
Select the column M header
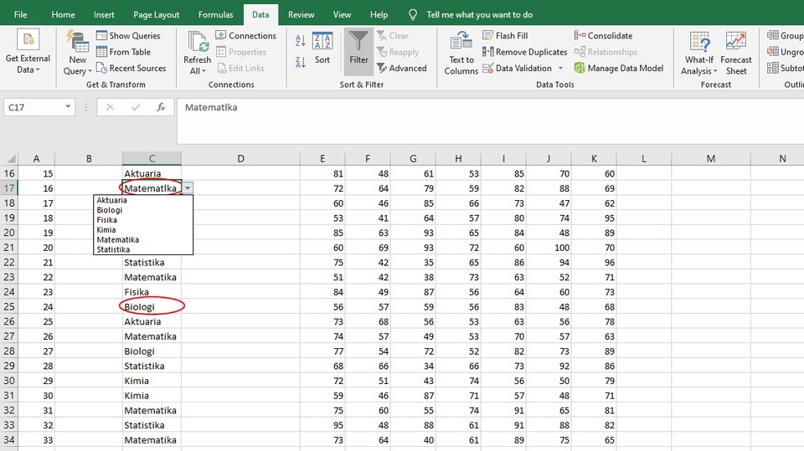(711, 158)
